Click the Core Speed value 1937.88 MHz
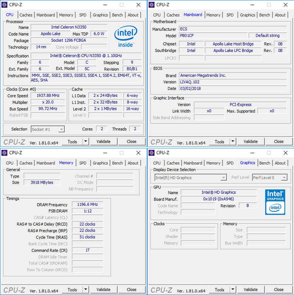Screen dimensions: 294x295 [48, 95]
